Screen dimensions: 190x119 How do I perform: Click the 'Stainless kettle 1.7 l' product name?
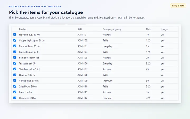pos(29,69)
